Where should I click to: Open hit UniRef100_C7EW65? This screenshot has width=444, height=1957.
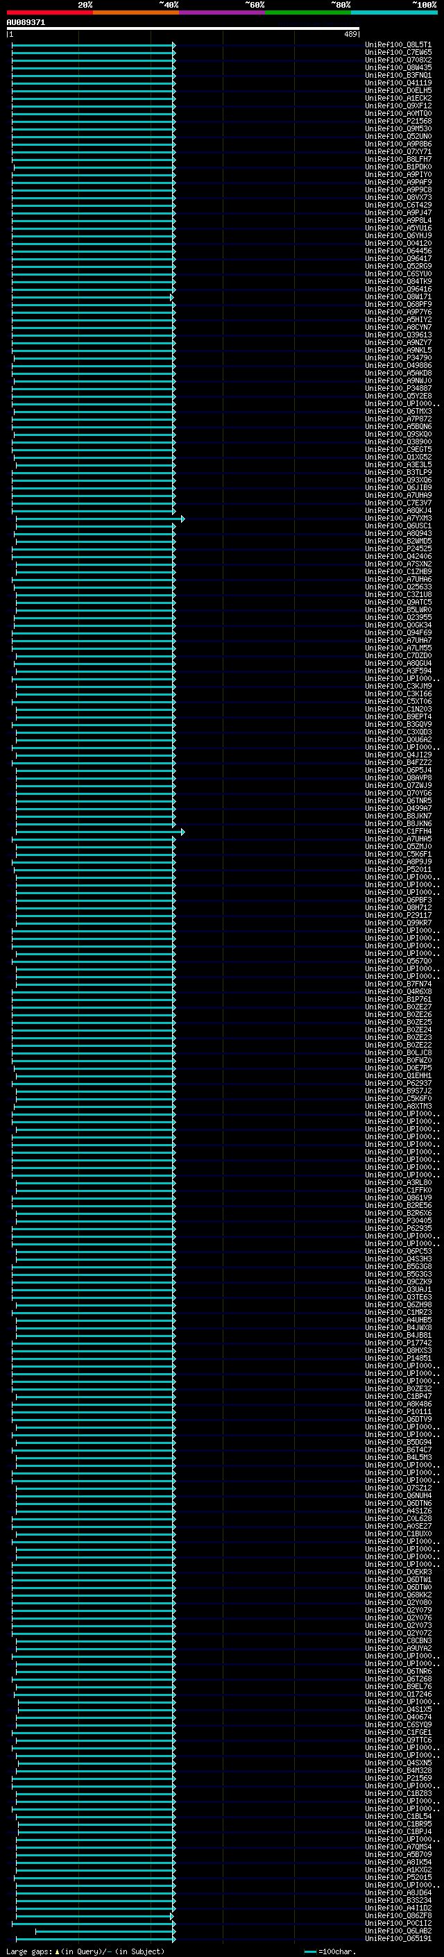(x=398, y=53)
